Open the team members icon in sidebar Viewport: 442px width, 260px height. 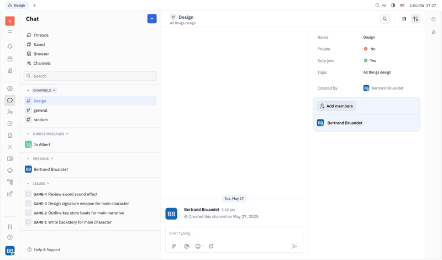pos(10,112)
